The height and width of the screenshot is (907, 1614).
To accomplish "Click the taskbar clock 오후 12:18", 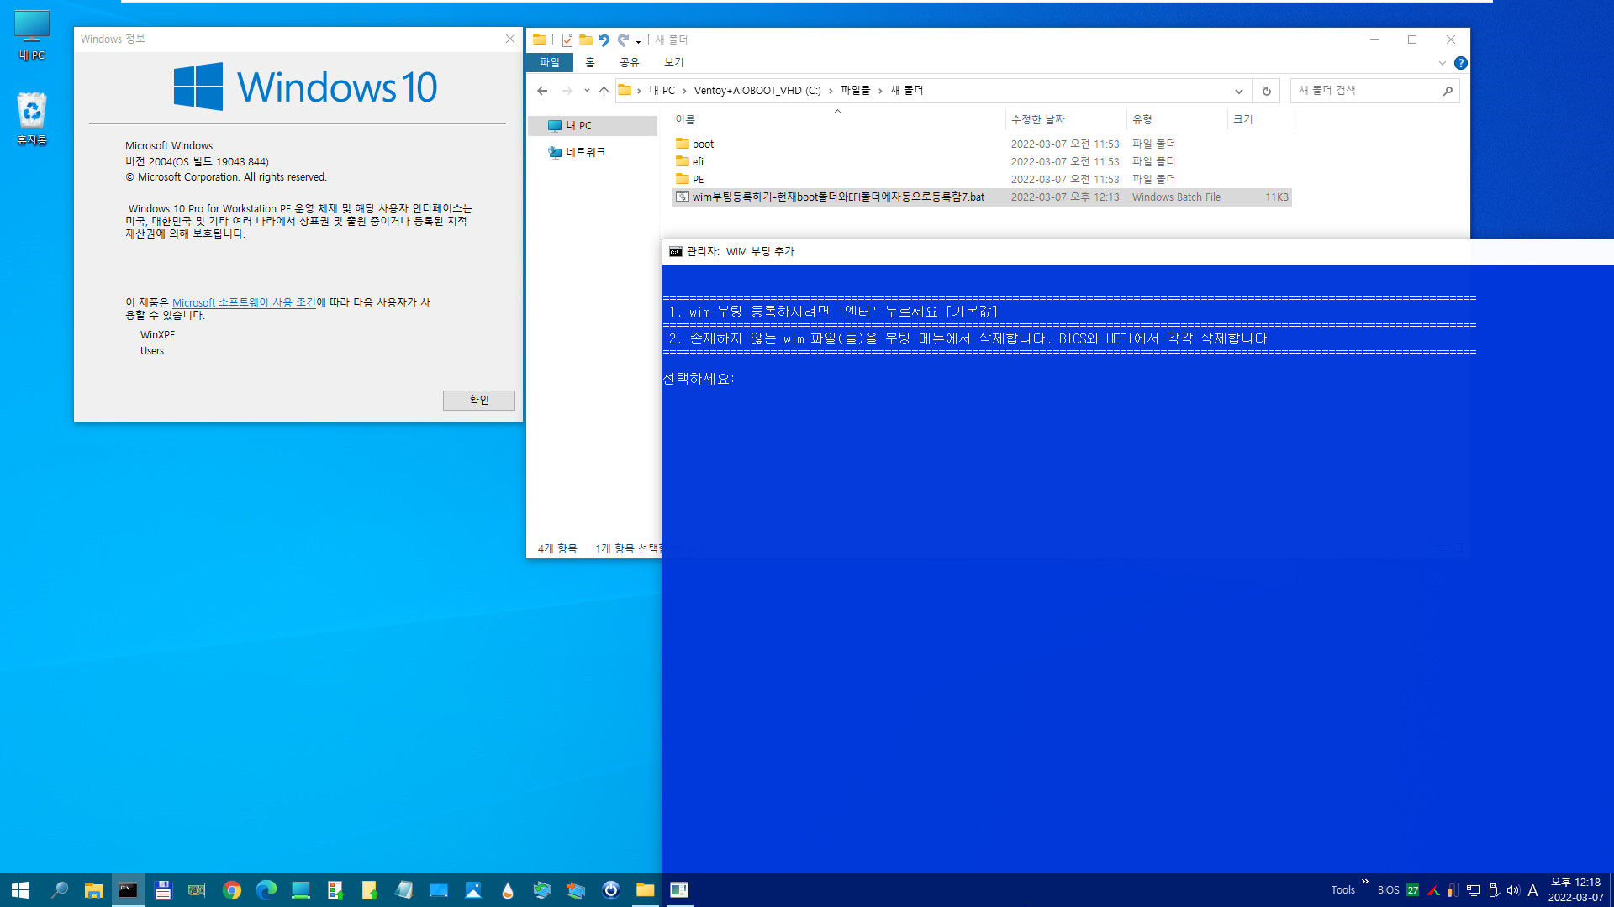I will click(x=1575, y=890).
